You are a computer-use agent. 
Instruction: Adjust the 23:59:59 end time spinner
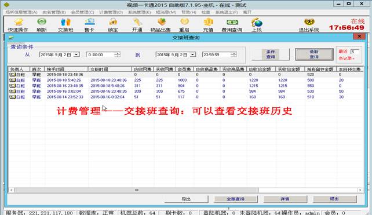(x=234, y=54)
